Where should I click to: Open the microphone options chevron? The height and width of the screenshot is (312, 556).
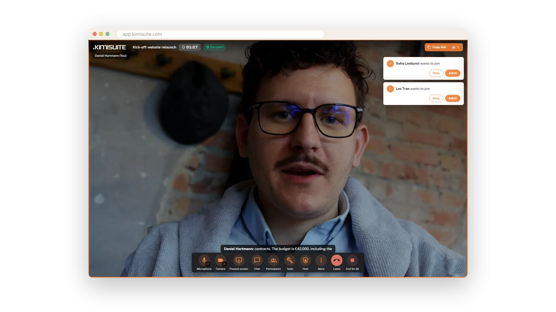click(208, 264)
